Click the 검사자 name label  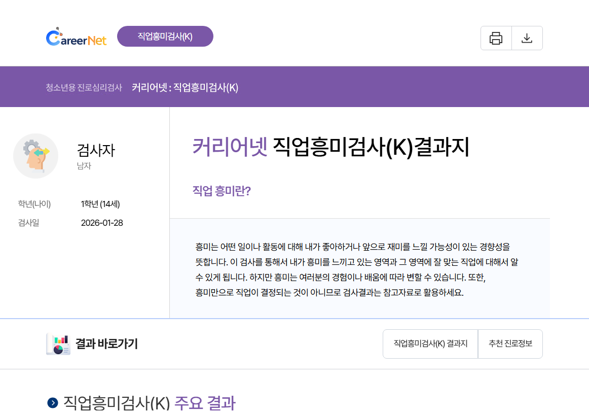click(x=96, y=150)
